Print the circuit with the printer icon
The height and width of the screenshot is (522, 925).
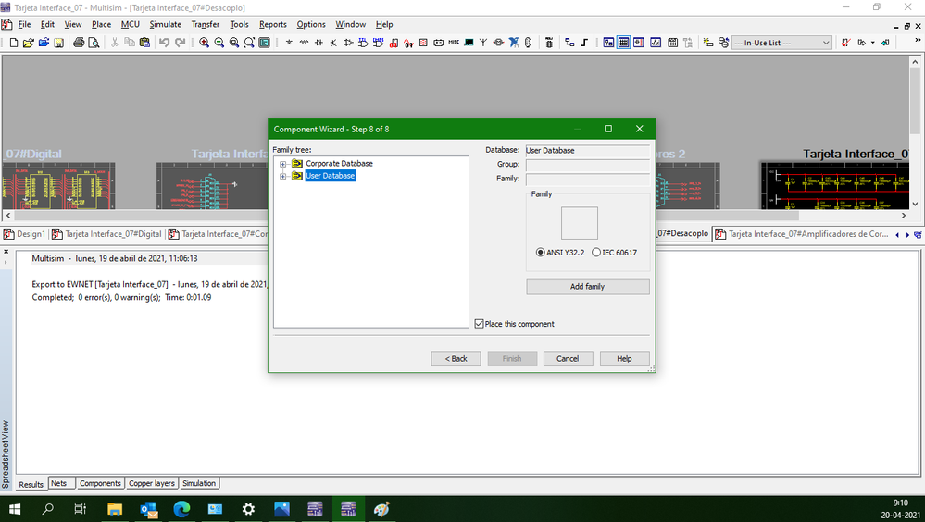pos(79,43)
